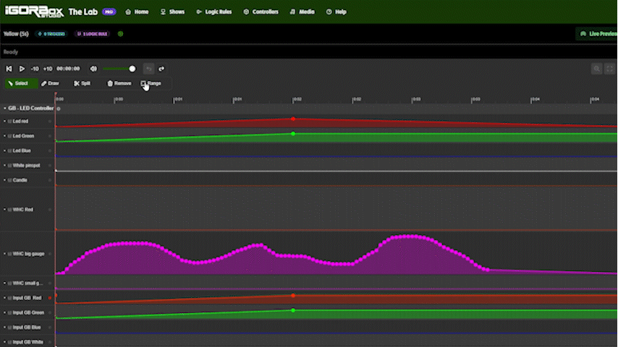Open Logic Rules page

click(214, 12)
